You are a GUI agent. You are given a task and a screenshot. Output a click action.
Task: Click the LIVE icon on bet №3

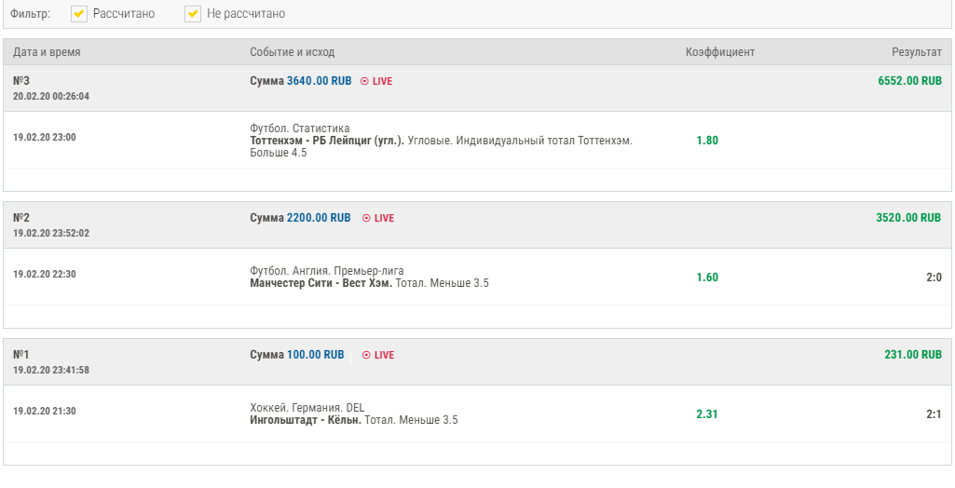tap(365, 81)
